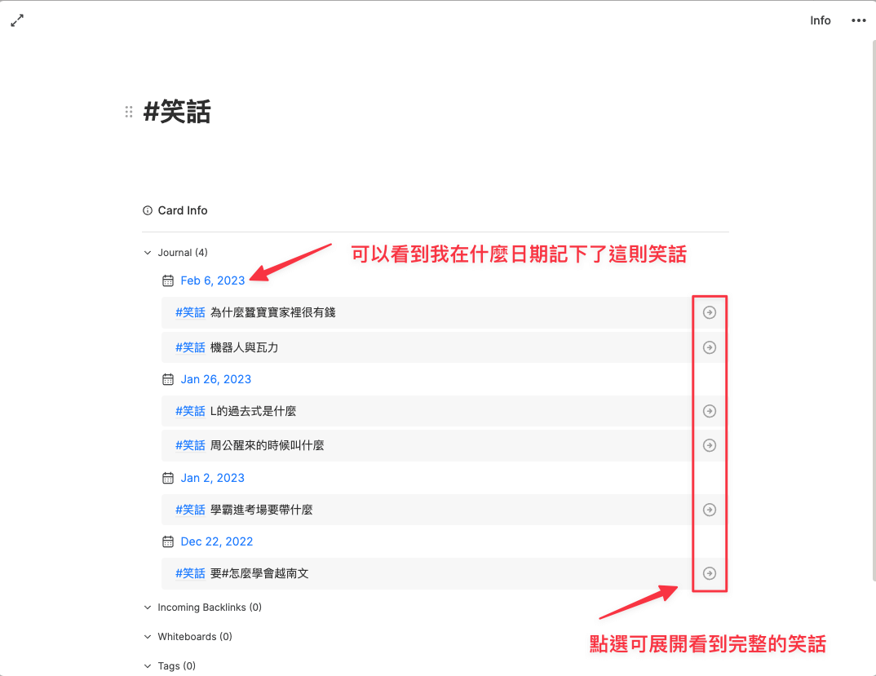Viewport: 876px width, 676px height.
Task: Click the expand window diagonal arrows icon
Action: pos(17,20)
